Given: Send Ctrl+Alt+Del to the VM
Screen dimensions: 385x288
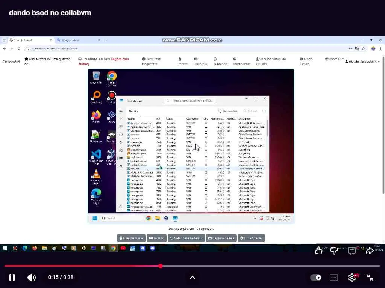Looking at the screenshot, I should click(x=251, y=238).
